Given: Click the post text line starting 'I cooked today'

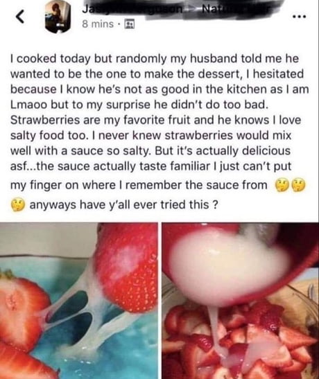Looking at the screenshot, I should pos(155,59).
